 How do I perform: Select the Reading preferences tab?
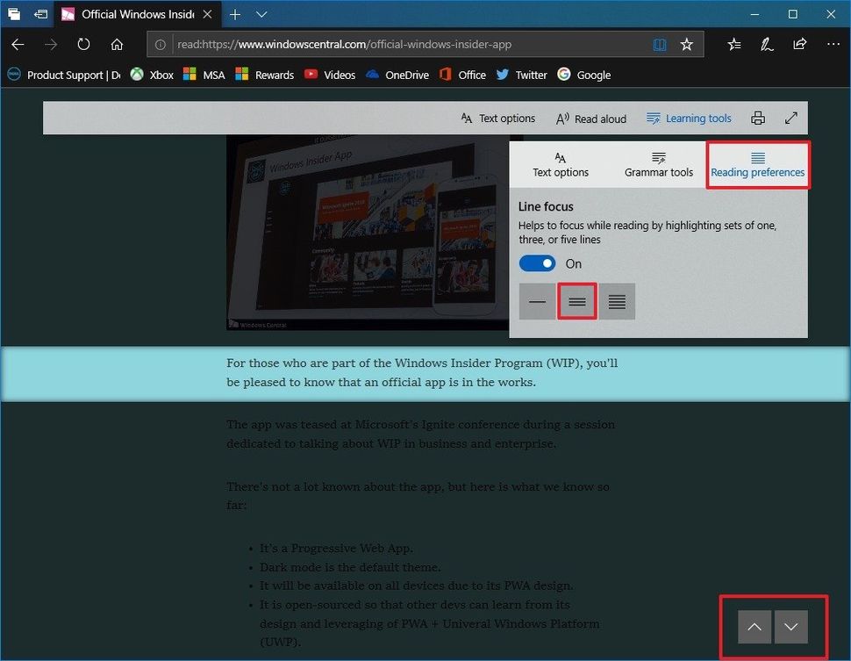coord(757,165)
